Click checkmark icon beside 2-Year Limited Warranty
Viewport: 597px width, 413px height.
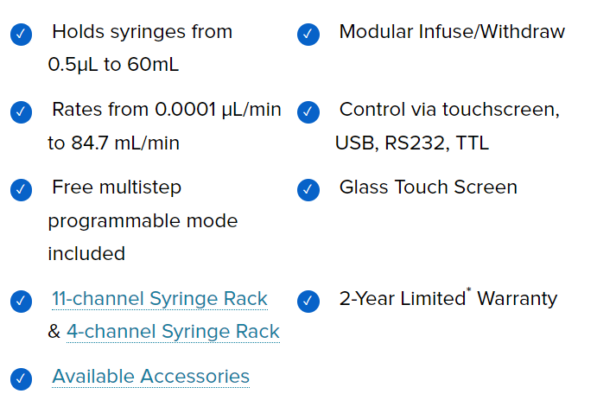click(x=308, y=302)
